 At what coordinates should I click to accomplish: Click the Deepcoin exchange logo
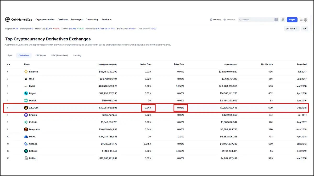tap(26, 129)
